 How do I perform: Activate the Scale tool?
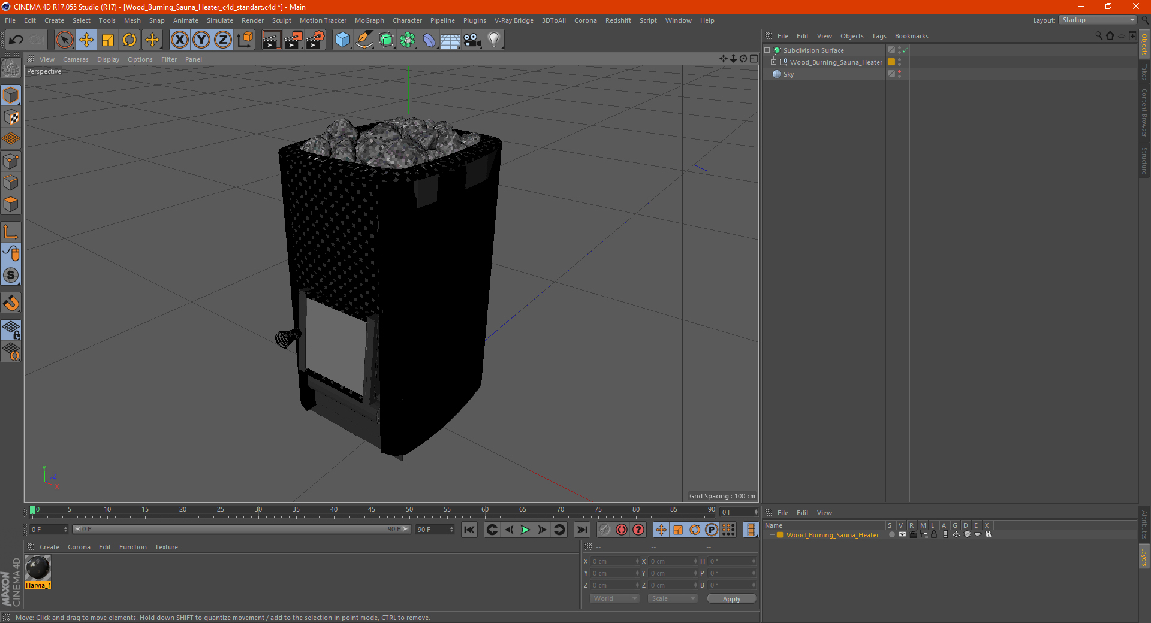pos(108,40)
